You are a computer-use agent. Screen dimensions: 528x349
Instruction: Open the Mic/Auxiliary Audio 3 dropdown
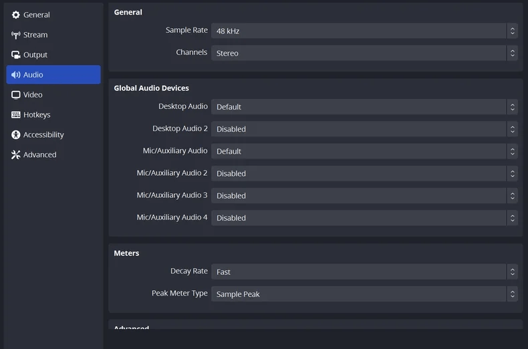[364, 196]
